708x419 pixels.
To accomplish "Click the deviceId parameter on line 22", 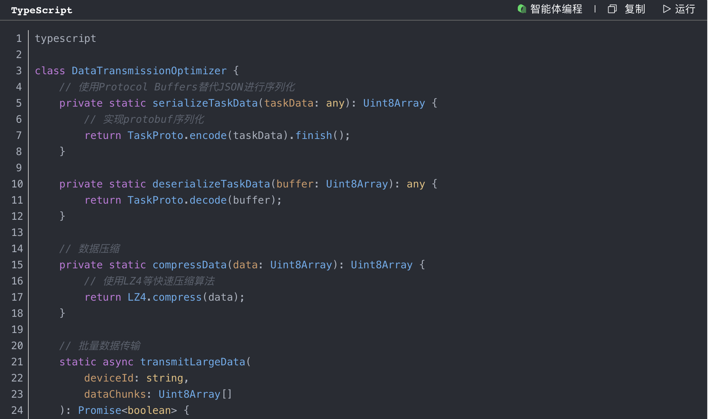I will pyautogui.click(x=109, y=378).
